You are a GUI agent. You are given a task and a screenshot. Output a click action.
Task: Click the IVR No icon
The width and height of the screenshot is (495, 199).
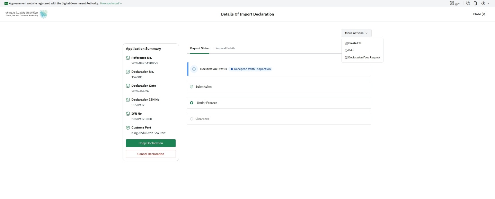point(128,114)
